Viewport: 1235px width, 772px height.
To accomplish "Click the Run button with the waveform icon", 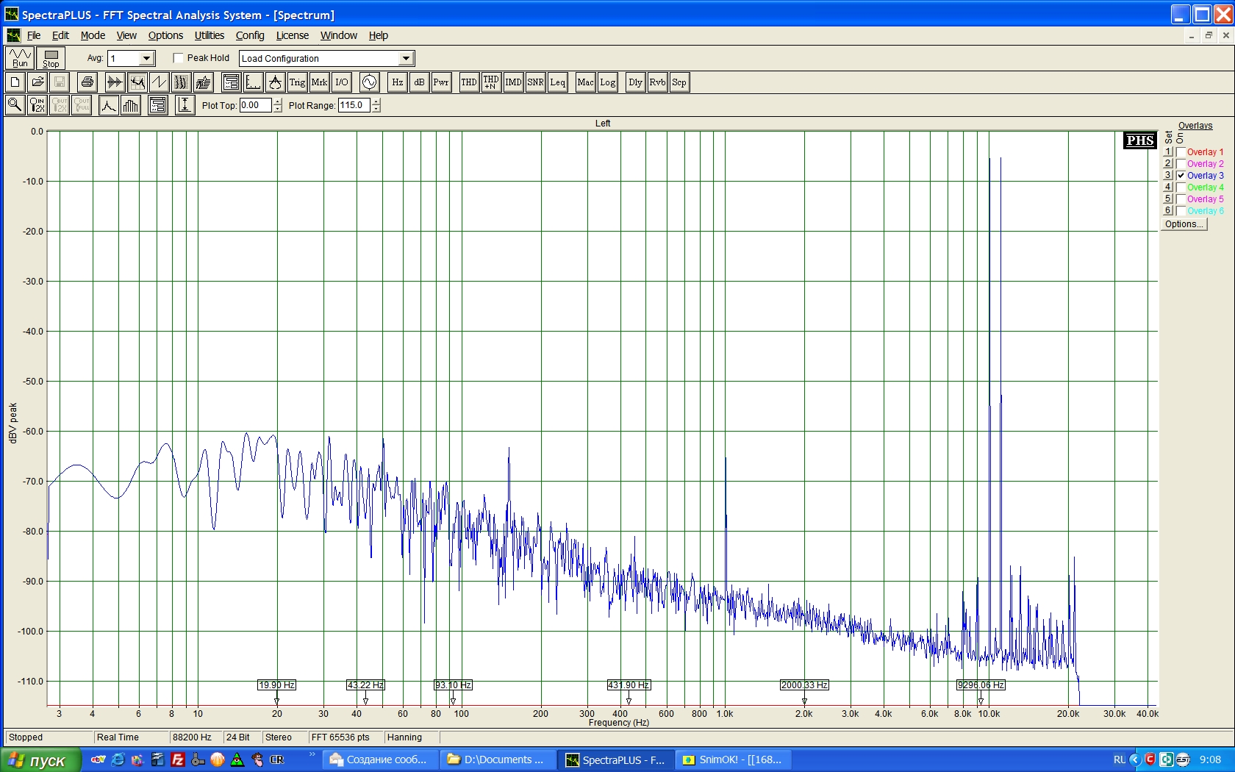I will (20, 58).
